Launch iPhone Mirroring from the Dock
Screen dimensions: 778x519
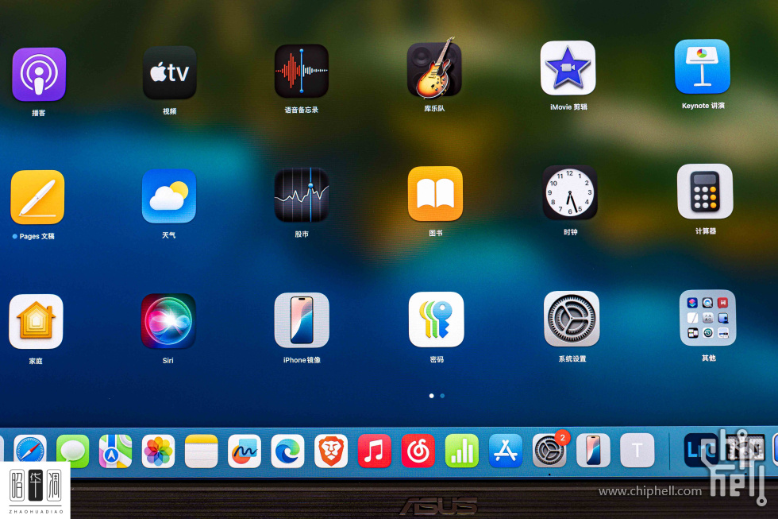coord(594,451)
